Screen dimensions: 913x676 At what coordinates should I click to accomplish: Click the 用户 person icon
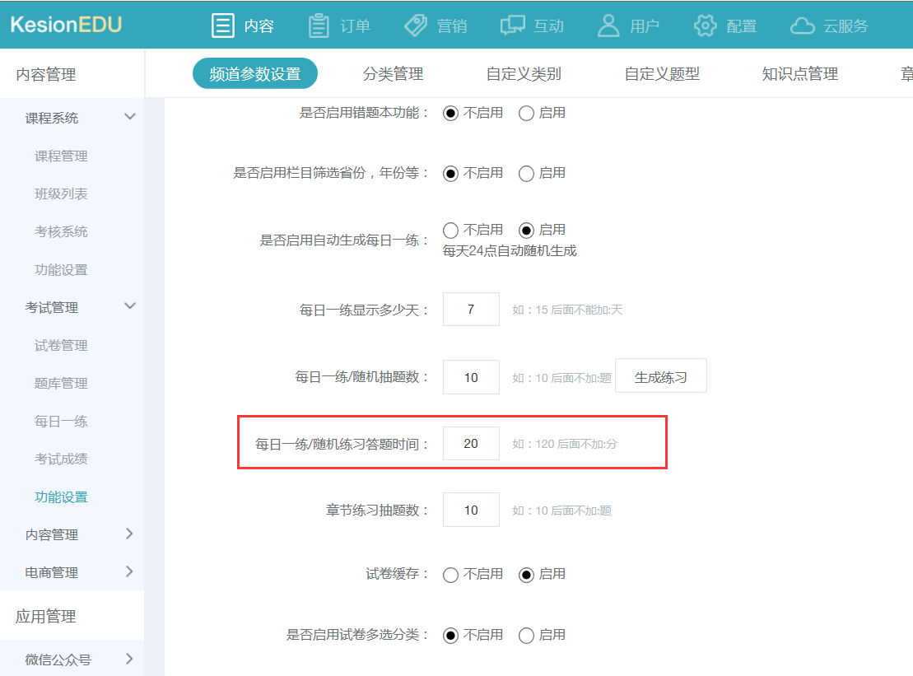(608, 25)
